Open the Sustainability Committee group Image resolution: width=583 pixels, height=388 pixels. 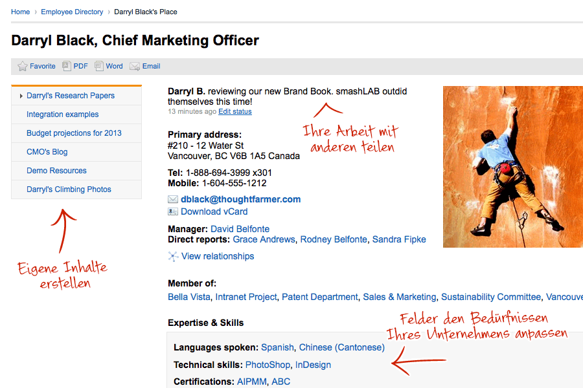click(491, 297)
